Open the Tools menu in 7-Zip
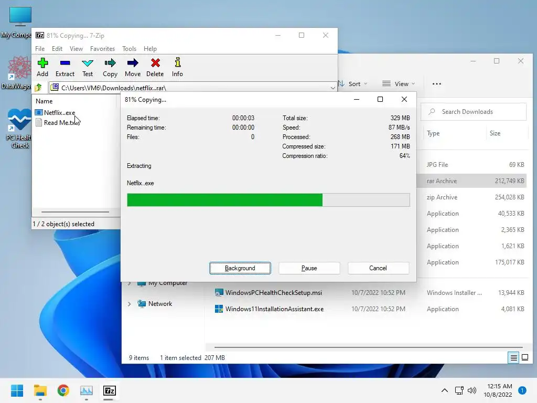 pyautogui.click(x=129, y=49)
